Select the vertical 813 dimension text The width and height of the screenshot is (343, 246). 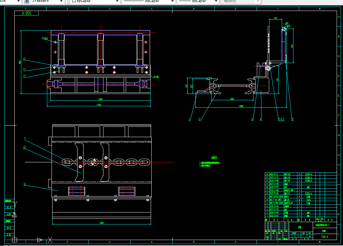(292, 46)
